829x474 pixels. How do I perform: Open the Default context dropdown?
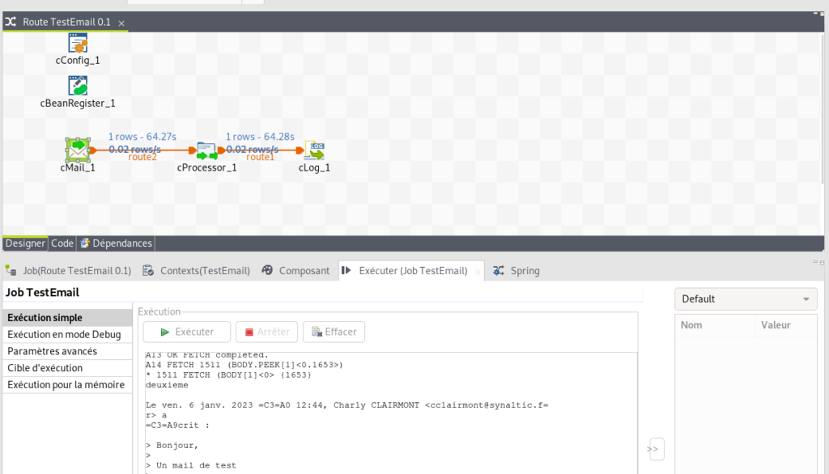[x=745, y=298]
